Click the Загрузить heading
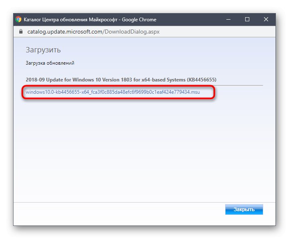The width and height of the screenshot is (289, 239). tap(43, 50)
